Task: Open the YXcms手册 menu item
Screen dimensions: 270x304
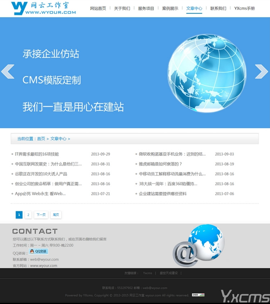Action: tap(244, 9)
